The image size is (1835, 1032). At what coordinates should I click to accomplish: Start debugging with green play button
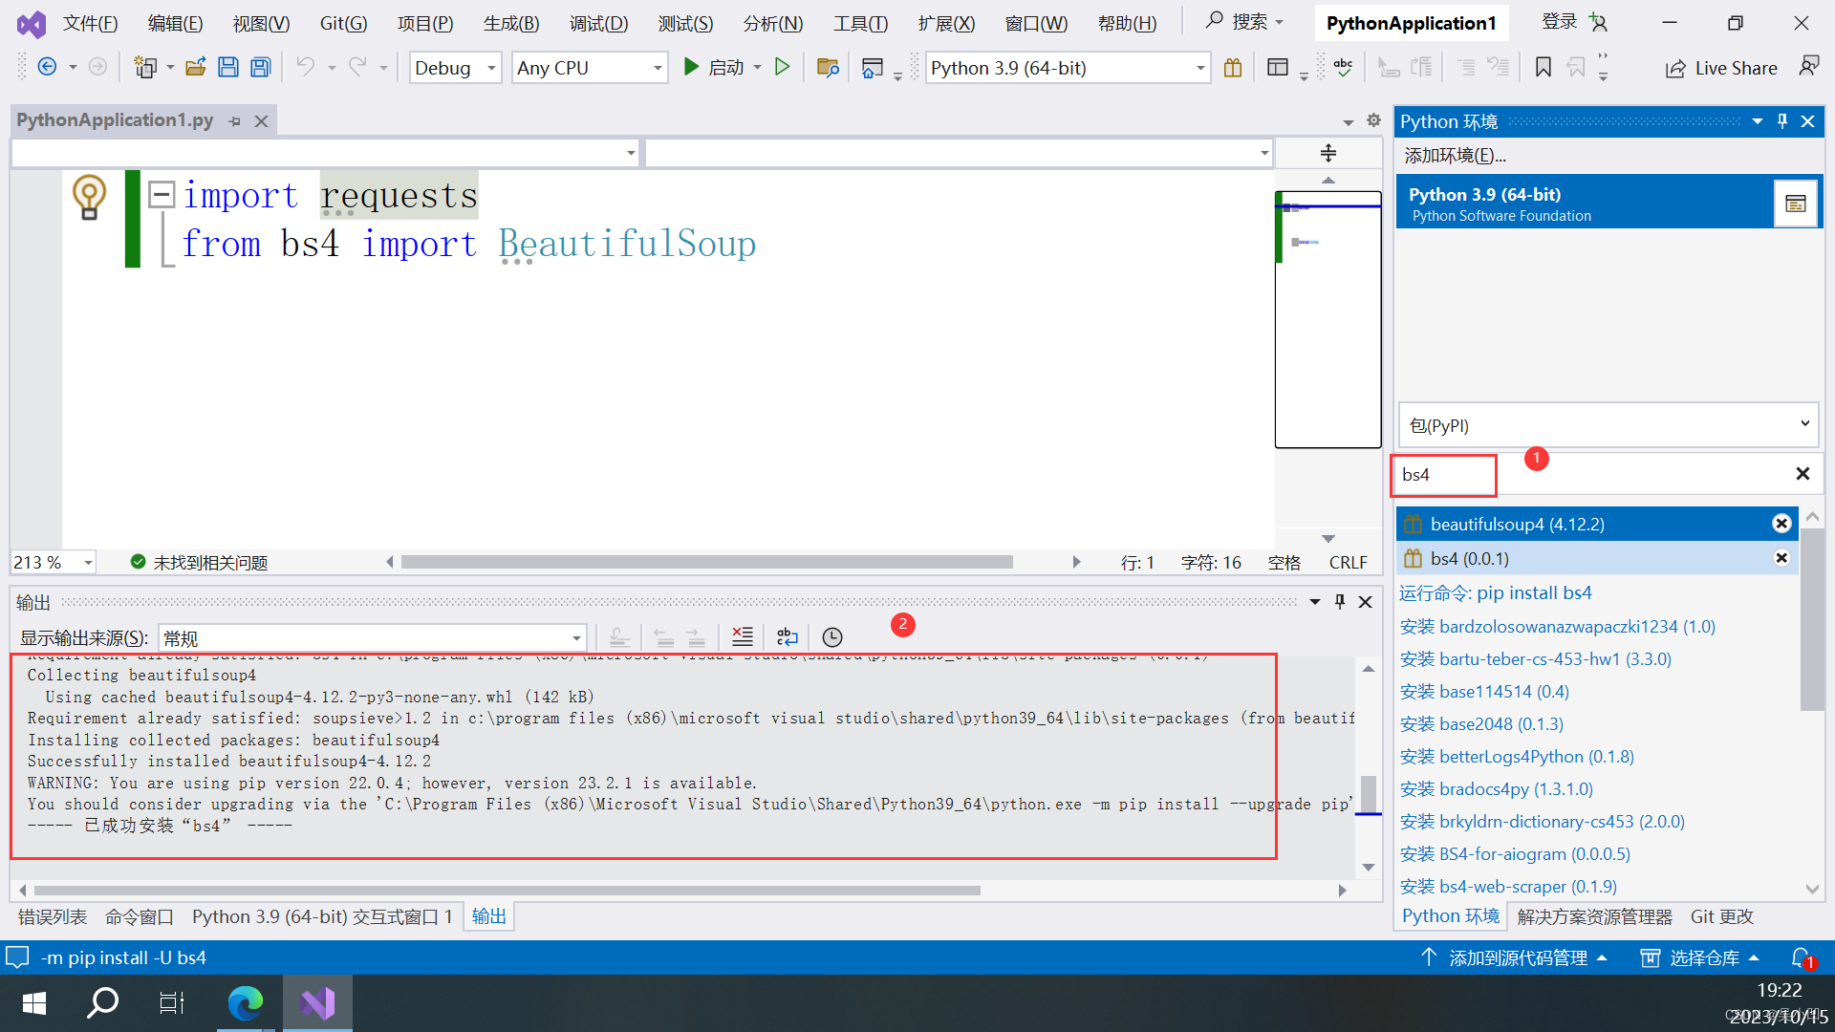click(691, 67)
